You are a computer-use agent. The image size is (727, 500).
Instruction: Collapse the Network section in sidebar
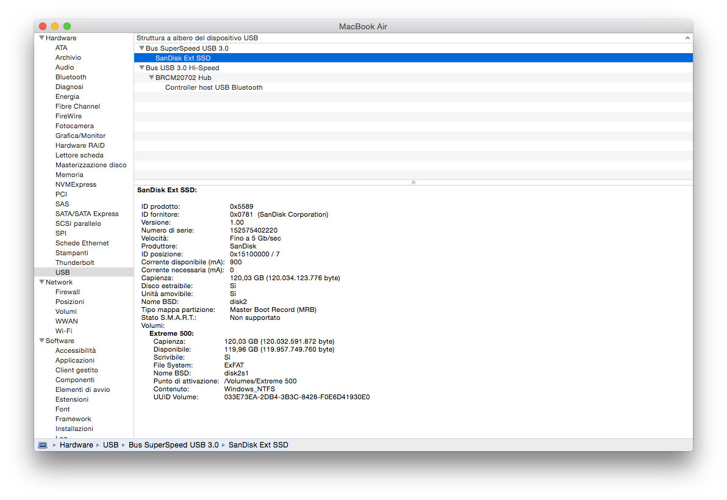coord(41,282)
